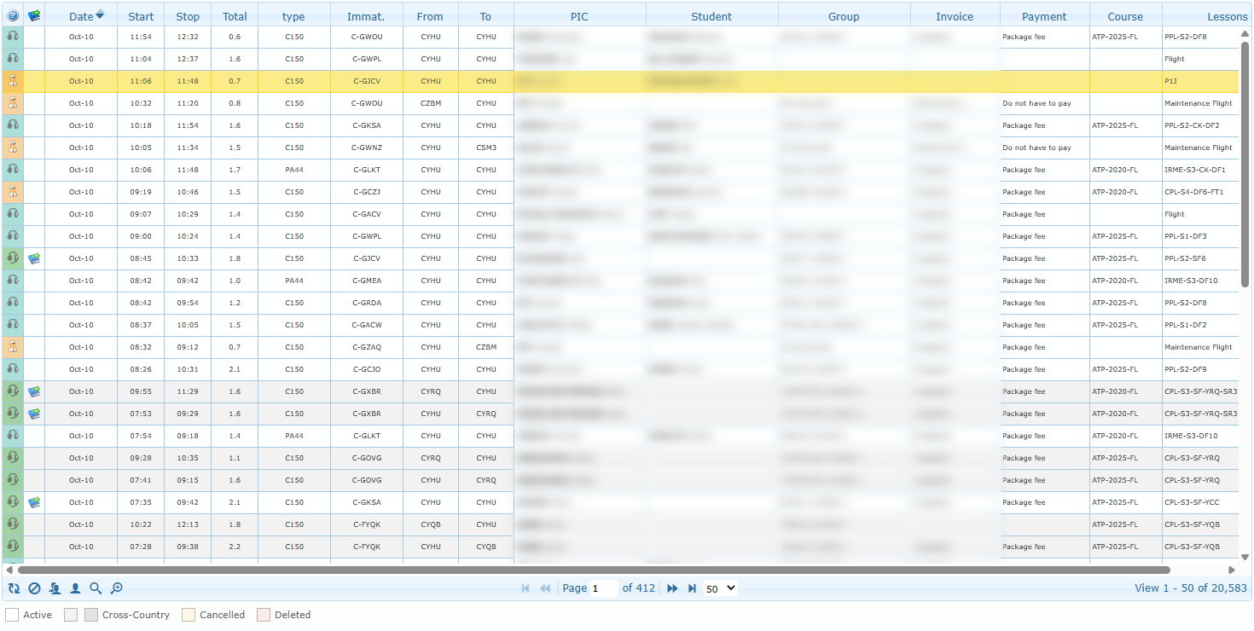Click the person icon on the 10:05 start row

(13, 148)
